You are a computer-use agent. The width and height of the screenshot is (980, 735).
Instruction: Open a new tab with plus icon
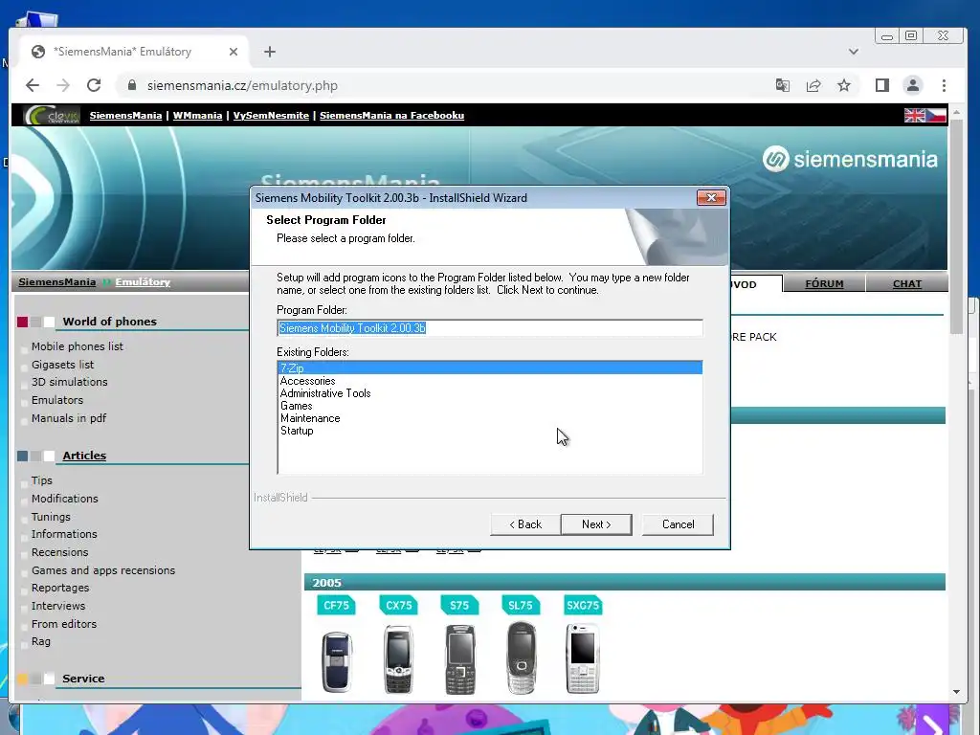[269, 52]
